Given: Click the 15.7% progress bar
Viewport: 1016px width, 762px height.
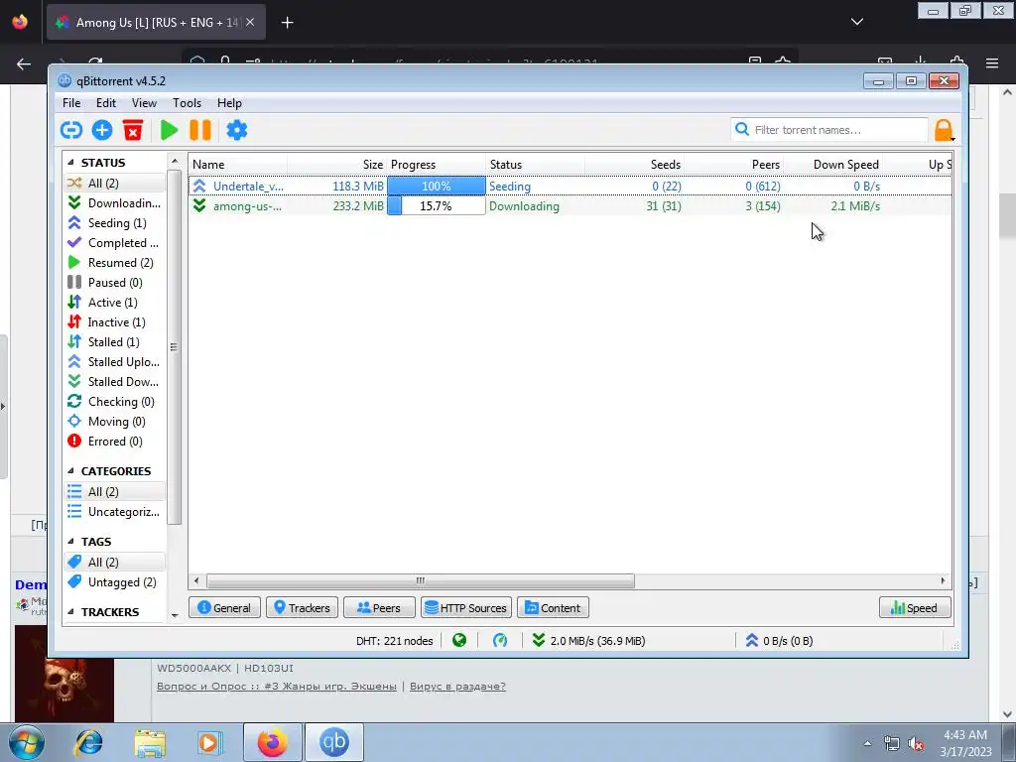Looking at the screenshot, I should [437, 206].
